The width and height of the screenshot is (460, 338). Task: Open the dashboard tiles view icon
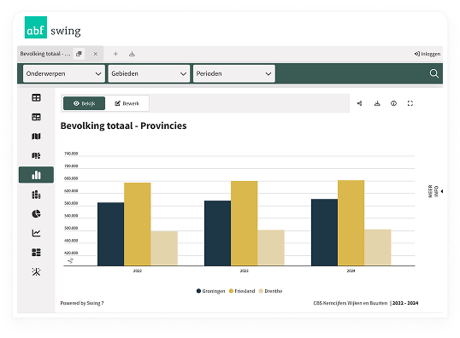[x=36, y=252]
